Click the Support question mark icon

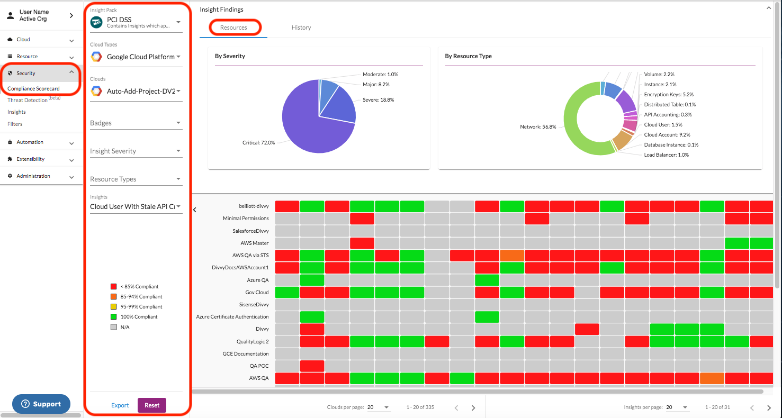pos(25,404)
